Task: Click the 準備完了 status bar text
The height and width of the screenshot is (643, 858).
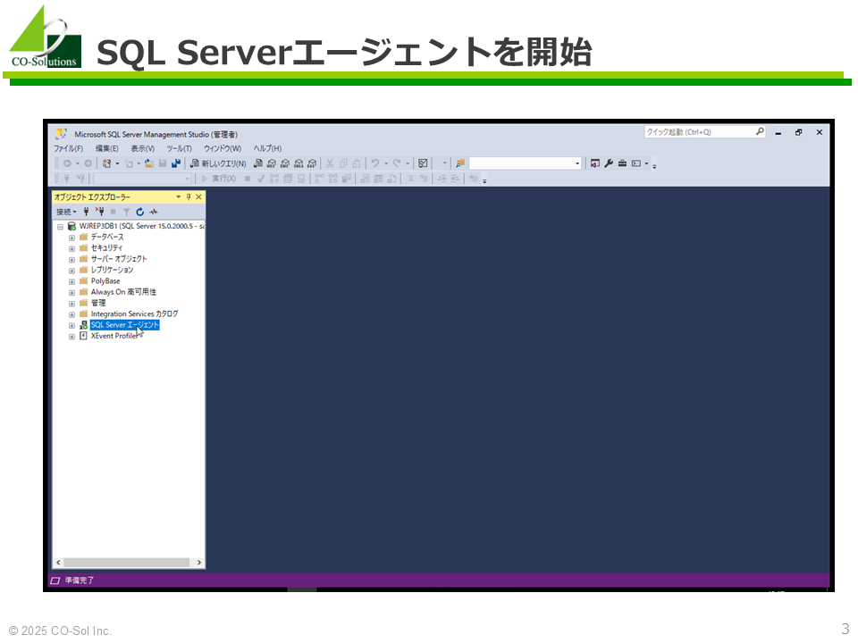Action: pyautogui.click(x=80, y=580)
